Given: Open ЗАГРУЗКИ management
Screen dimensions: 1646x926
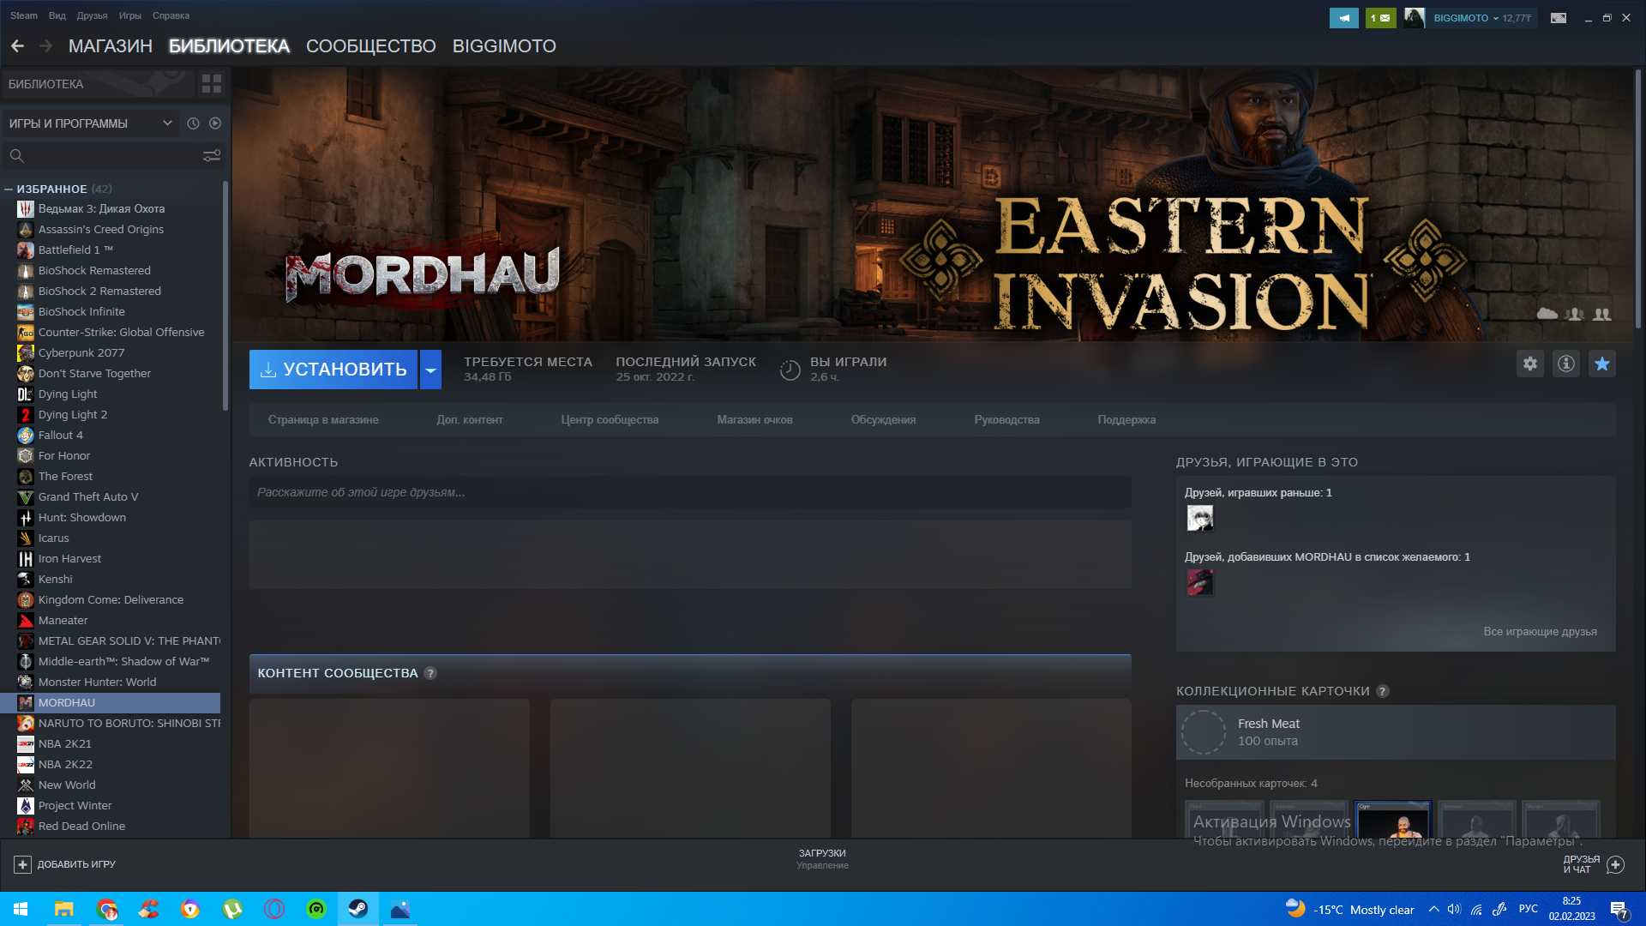Looking at the screenshot, I should click(x=822, y=859).
